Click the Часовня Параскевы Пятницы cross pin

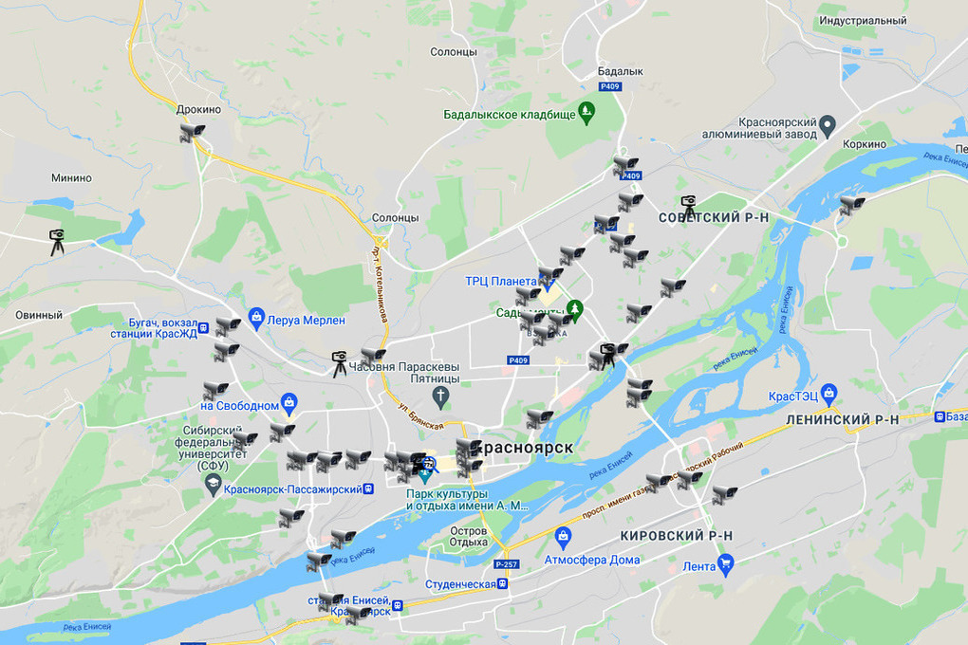[x=440, y=397]
